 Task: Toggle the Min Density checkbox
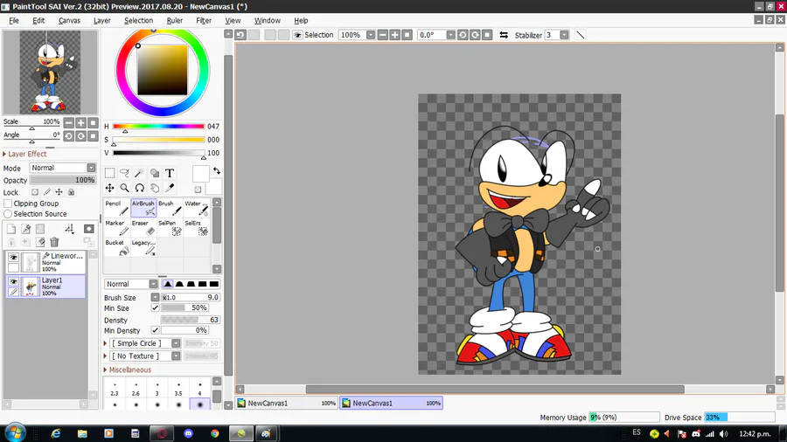point(155,330)
